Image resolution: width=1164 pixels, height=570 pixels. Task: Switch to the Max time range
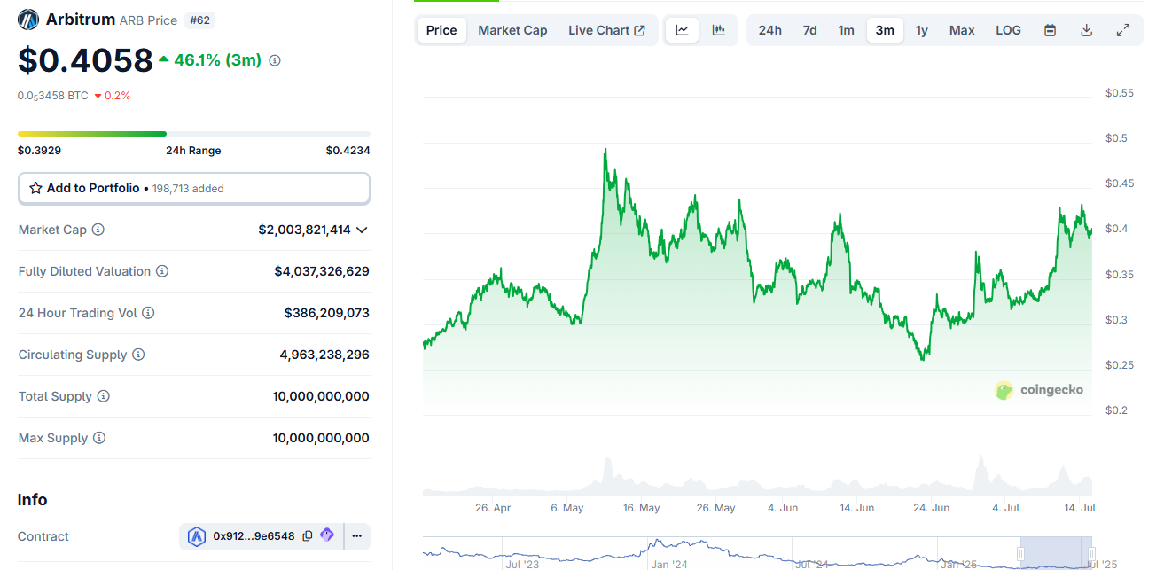pyautogui.click(x=961, y=29)
